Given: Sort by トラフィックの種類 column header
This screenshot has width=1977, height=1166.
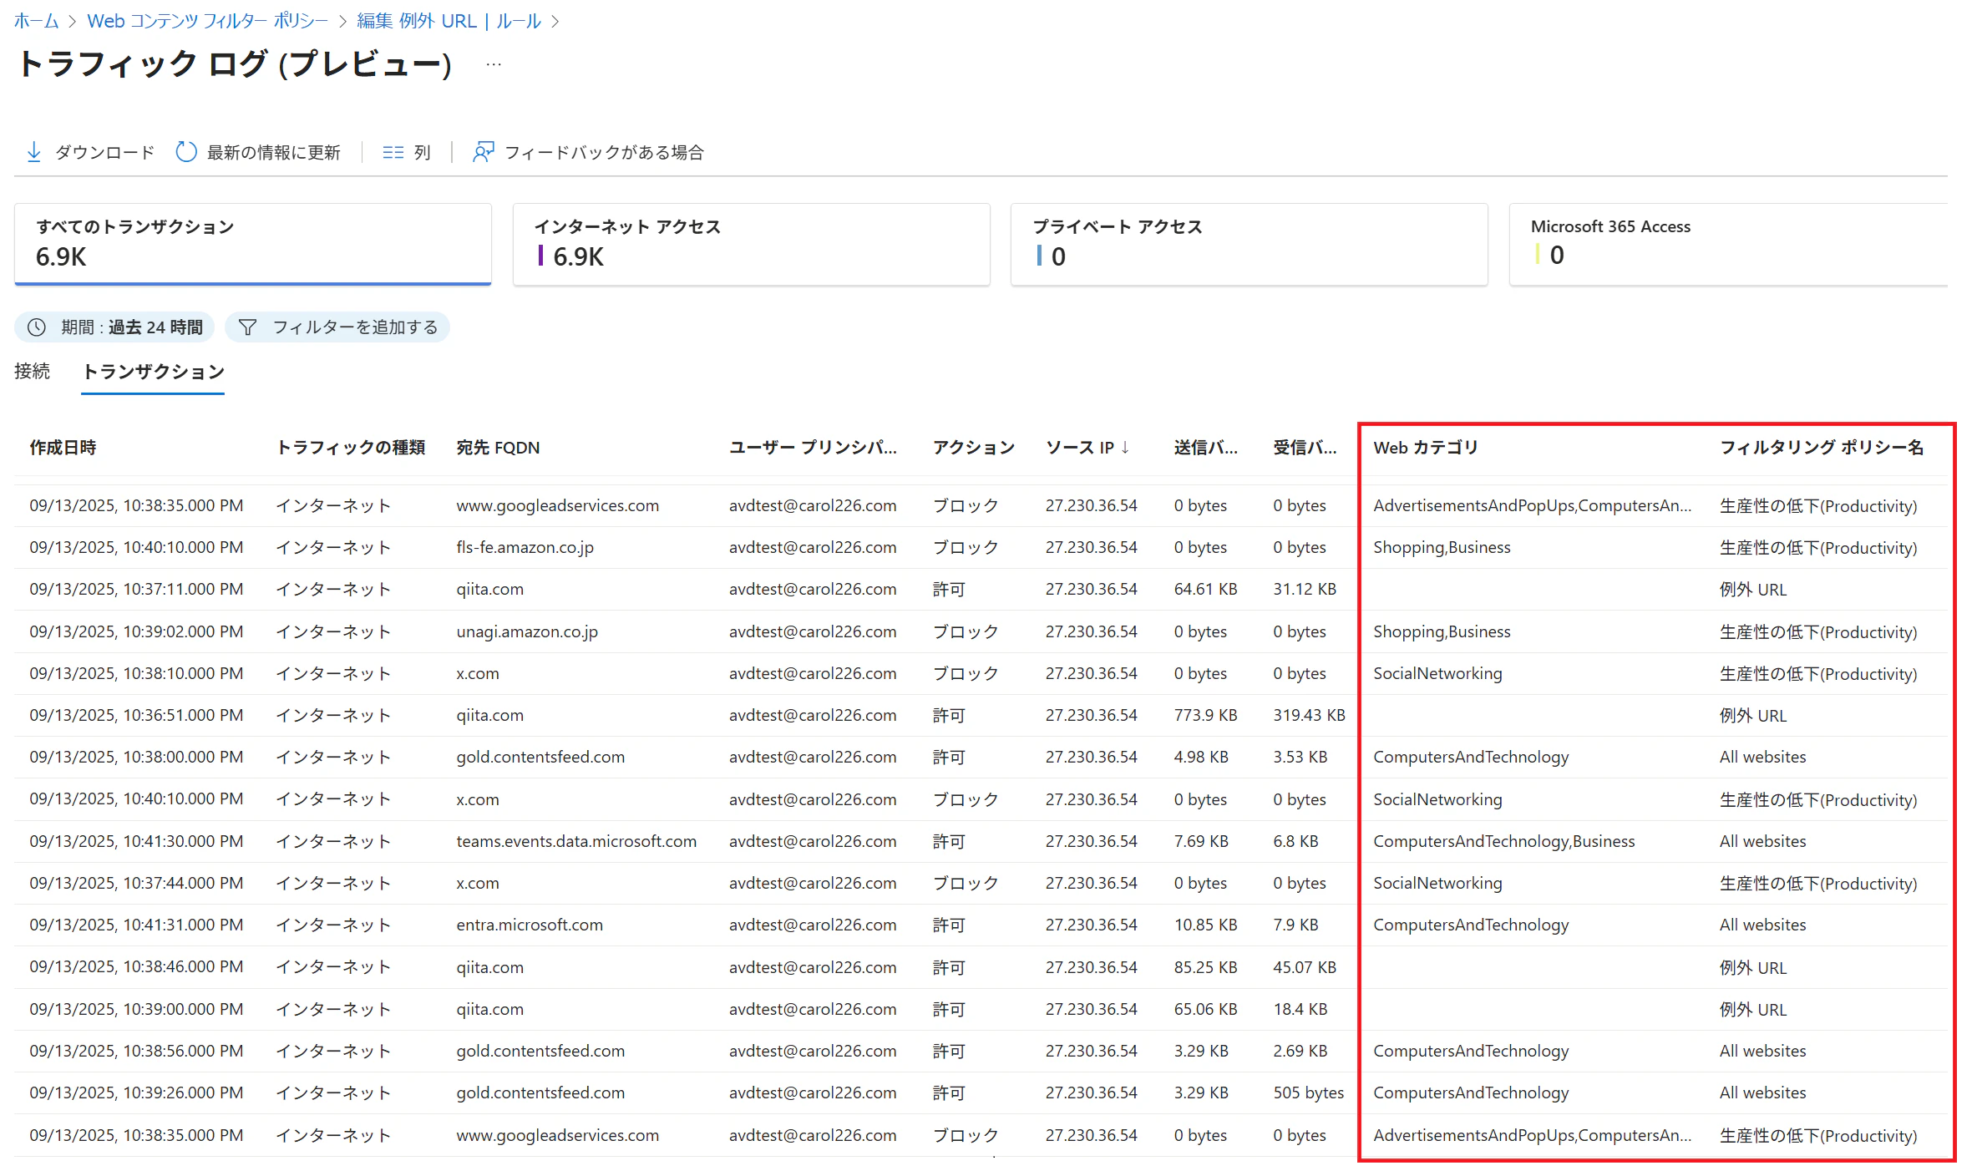Looking at the screenshot, I should [352, 448].
